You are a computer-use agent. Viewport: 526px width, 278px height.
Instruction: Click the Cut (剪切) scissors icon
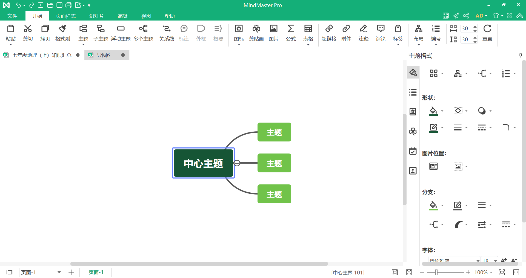[28, 29]
